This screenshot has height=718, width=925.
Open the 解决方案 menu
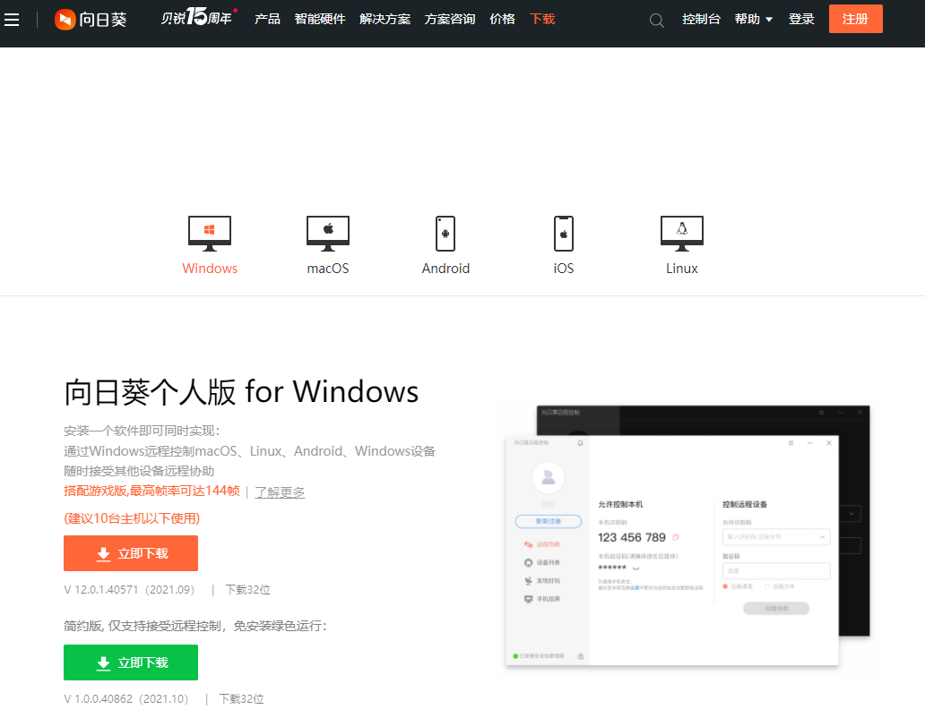385,20
